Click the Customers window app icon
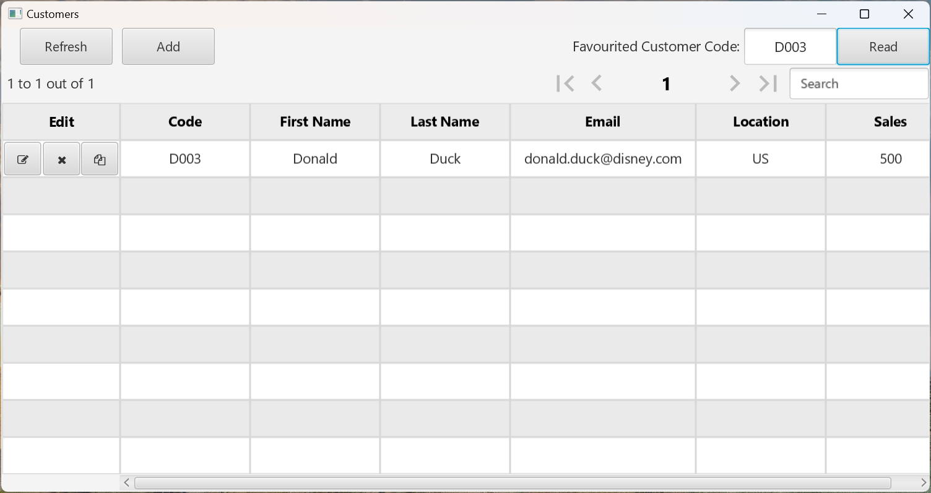 click(x=15, y=14)
